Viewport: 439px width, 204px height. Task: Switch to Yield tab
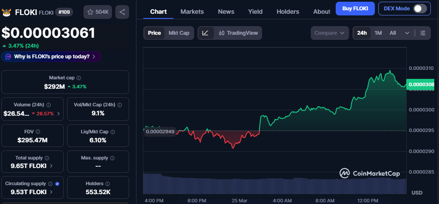pyautogui.click(x=255, y=12)
